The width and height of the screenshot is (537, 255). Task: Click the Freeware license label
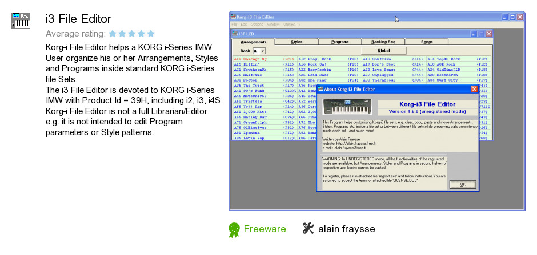(x=265, y=229)
